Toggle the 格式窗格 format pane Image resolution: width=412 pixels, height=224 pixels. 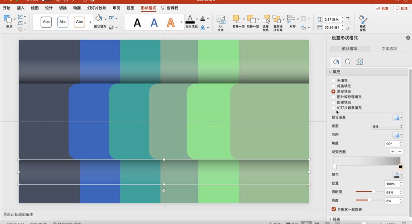coord(363,23)
